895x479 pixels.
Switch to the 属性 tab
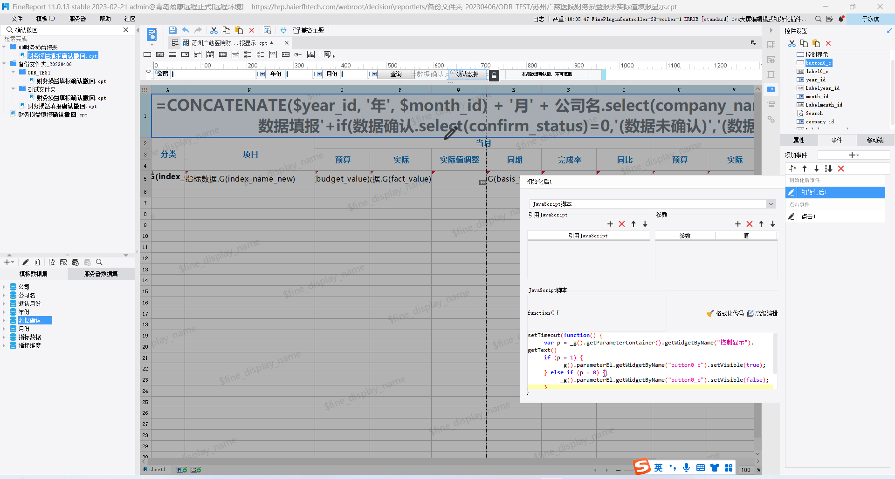799,140
